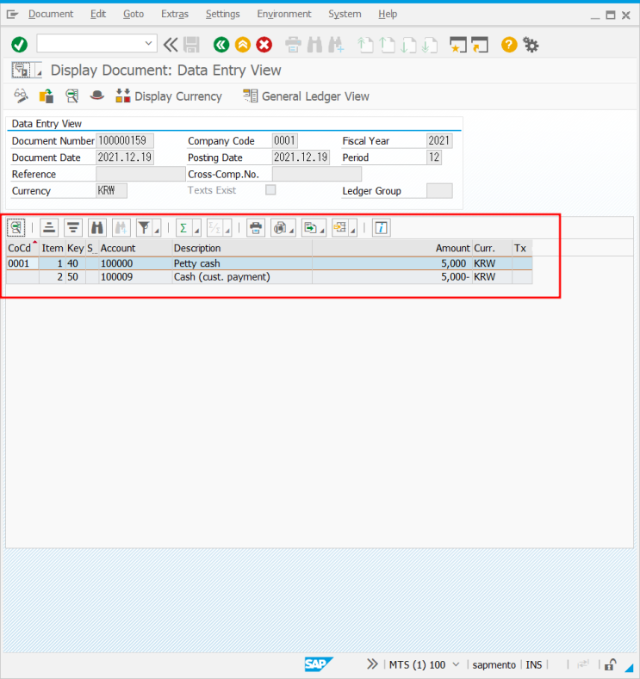The image size is (640, 679).
Task: Expand the command field dropdown arrow
Action: click(x=149, y=44)
